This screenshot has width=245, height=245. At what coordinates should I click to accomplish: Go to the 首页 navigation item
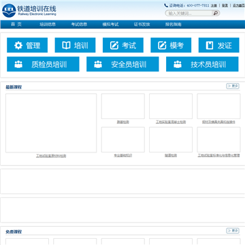click(16, 24)
